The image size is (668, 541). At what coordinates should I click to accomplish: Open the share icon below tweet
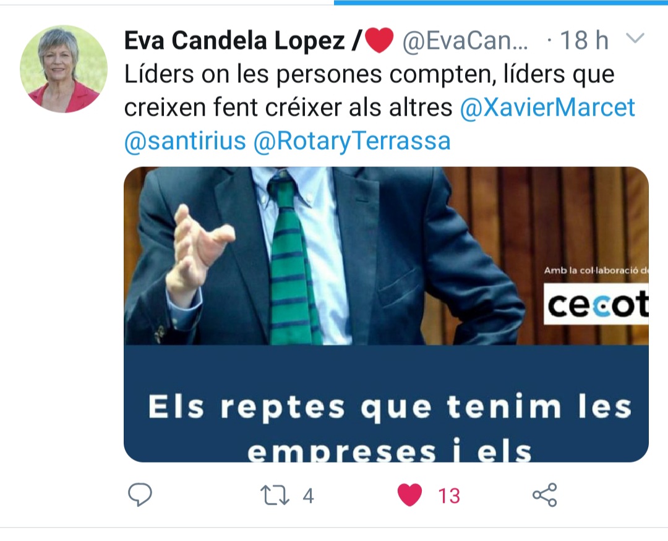coord(545,495)
